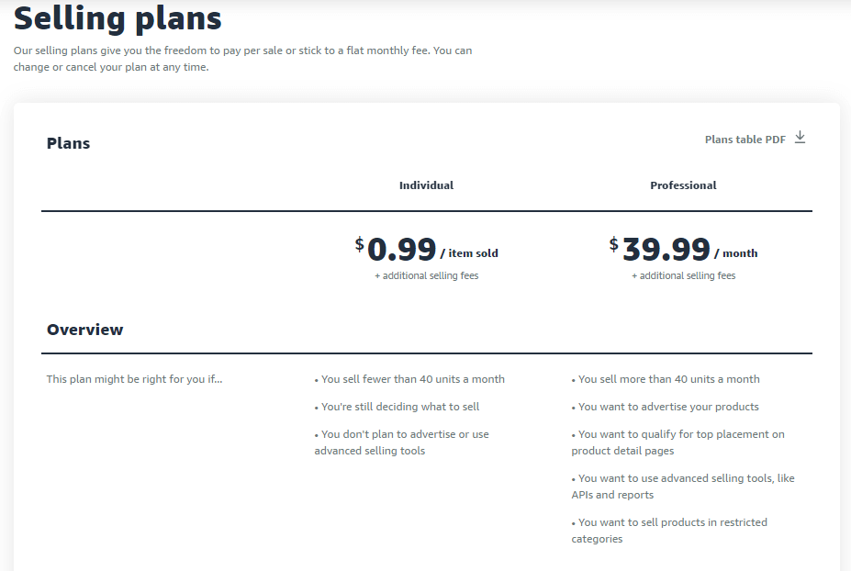Click the download arrow icon beside Plans table PDF
Screen dimensions: 851x571
tap(800, 138)
